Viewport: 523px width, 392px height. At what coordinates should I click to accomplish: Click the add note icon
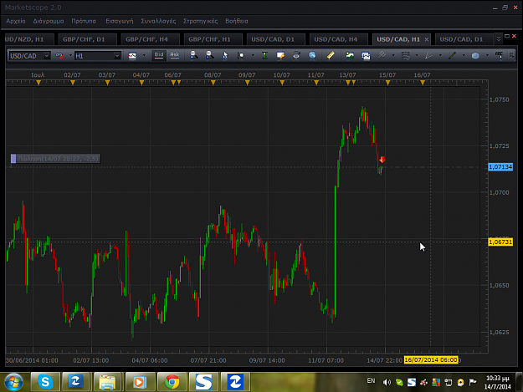[280, 56]
